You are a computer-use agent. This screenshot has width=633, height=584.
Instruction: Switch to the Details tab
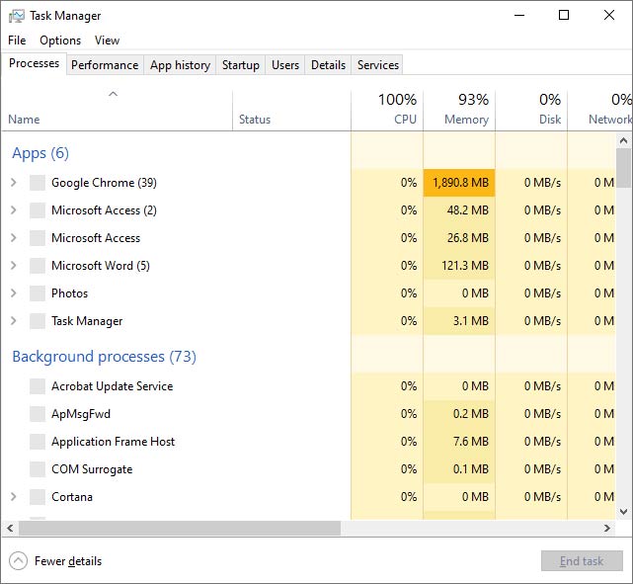point(328,65)
